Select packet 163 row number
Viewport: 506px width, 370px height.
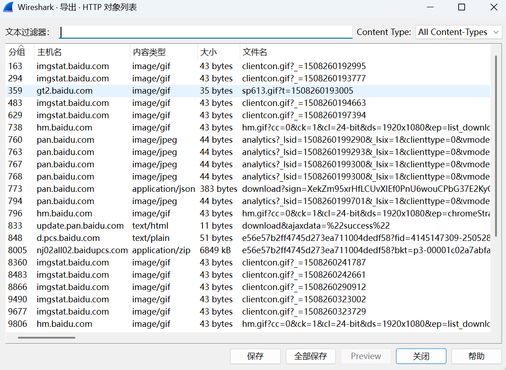[x=15, y=66]
